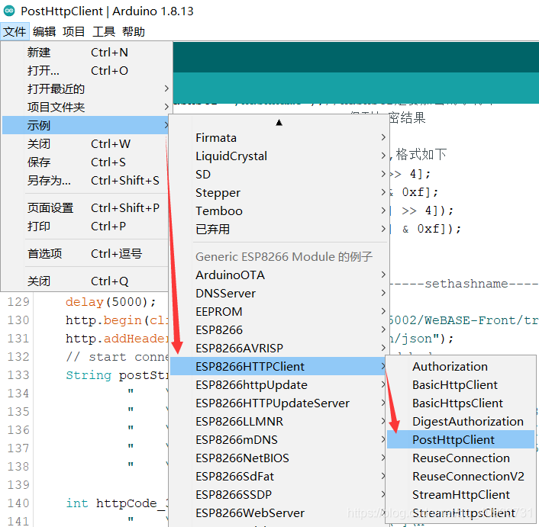Open the ReuseConnection example
The image size is (539, 527).
pos(460,458)
